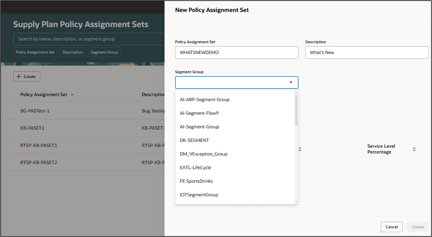Click the Segment Group filter chip
Screen dimensions: 432x237
tap(104, 52)
